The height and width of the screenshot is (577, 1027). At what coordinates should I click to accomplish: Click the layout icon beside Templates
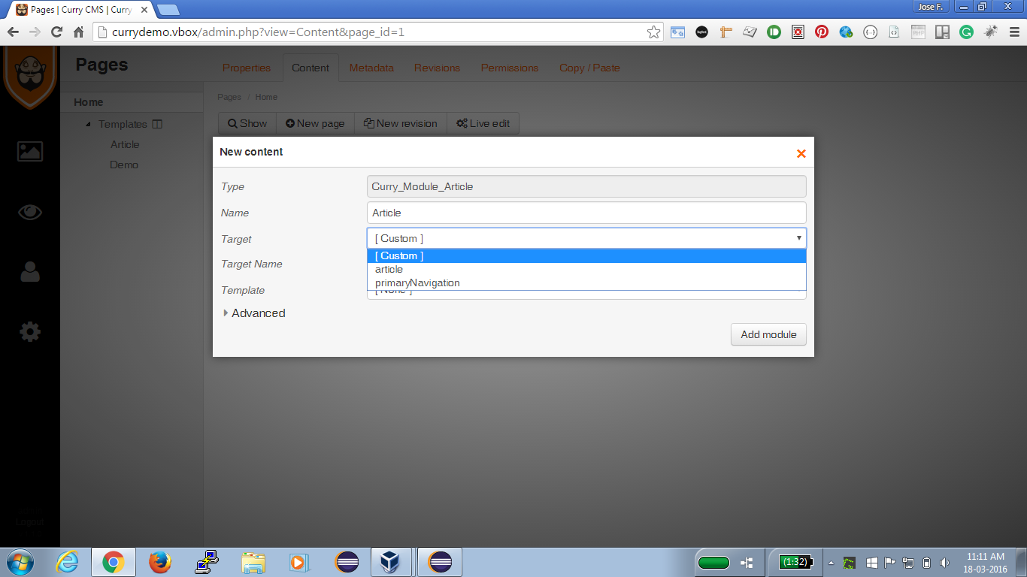[157, 124]
